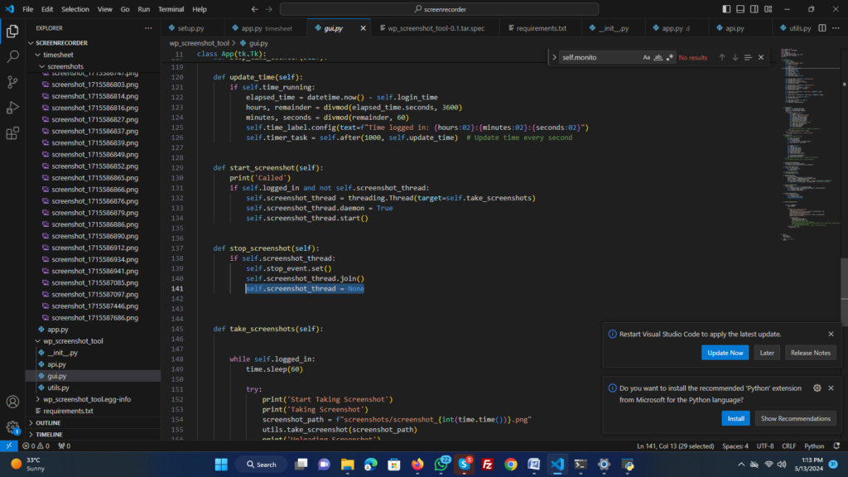Open the Search view in activity bar
The width and height of the screenshot is (848, 477).
pyautogui.click(x=13, y=57)
